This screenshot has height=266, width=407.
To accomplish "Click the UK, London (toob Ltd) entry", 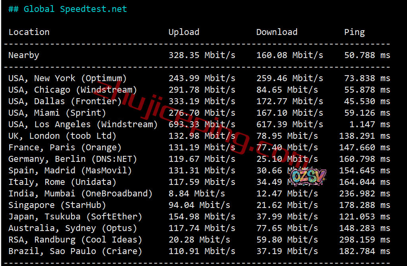I will (62, 136).
